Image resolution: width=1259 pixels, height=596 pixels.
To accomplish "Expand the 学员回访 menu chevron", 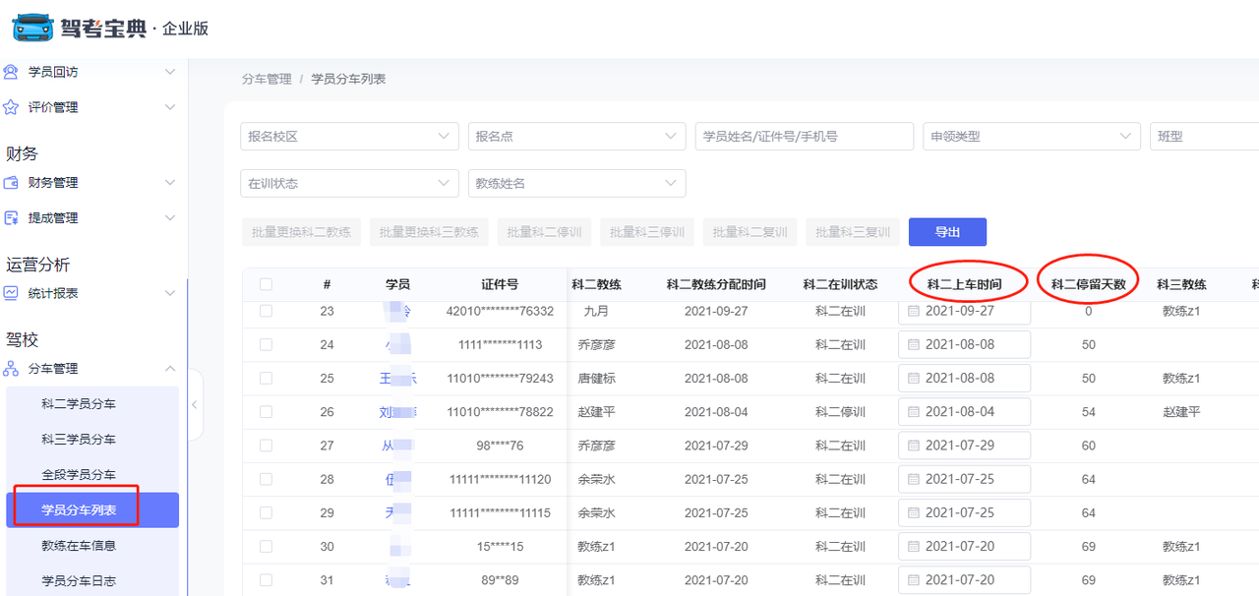I will (170, 72).
